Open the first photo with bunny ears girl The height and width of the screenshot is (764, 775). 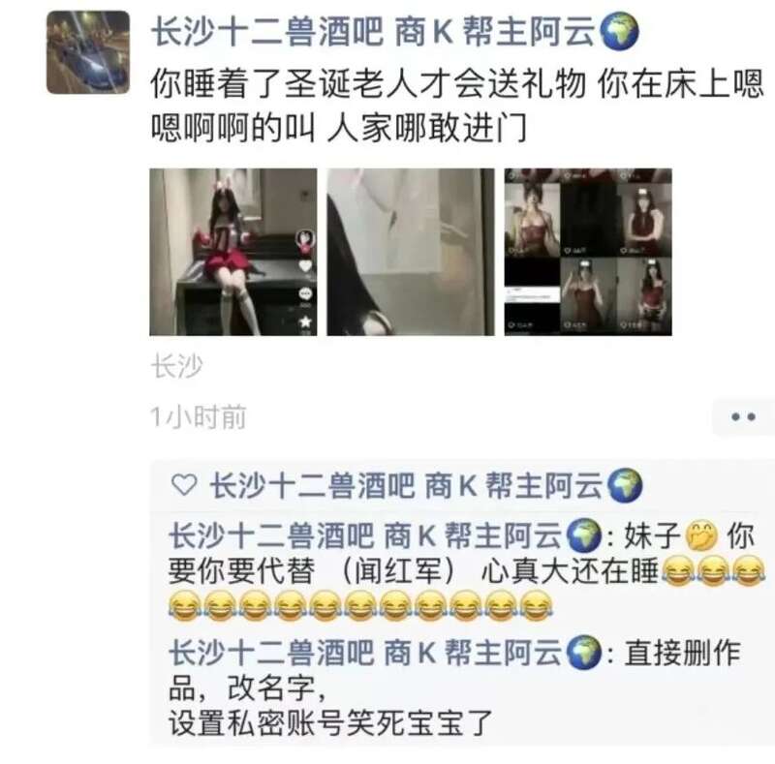(x=233, y=252)
